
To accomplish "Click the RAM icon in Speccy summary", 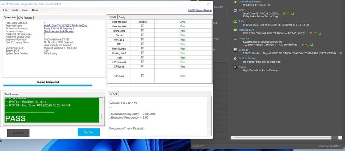I will 235,21.
